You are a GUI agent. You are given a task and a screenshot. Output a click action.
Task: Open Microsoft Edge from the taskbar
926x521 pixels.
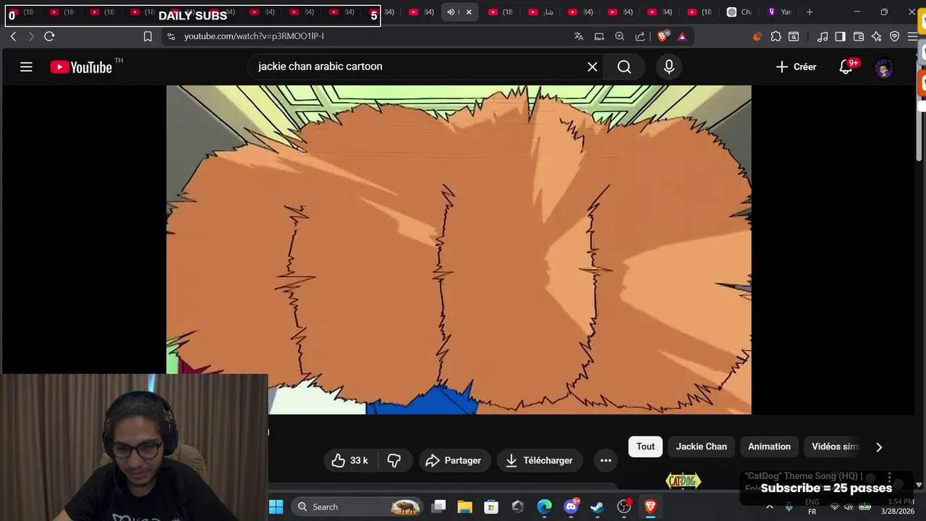click(544, 507)
